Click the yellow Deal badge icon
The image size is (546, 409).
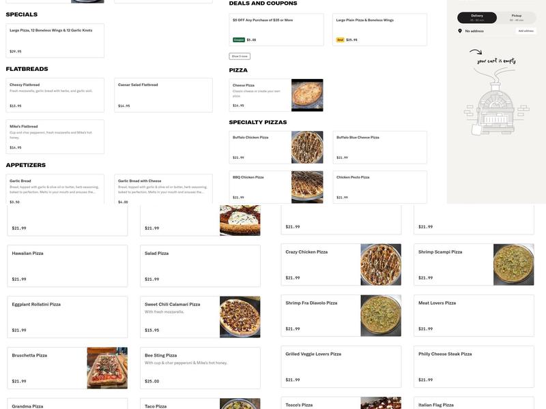(x=340, y=40)
